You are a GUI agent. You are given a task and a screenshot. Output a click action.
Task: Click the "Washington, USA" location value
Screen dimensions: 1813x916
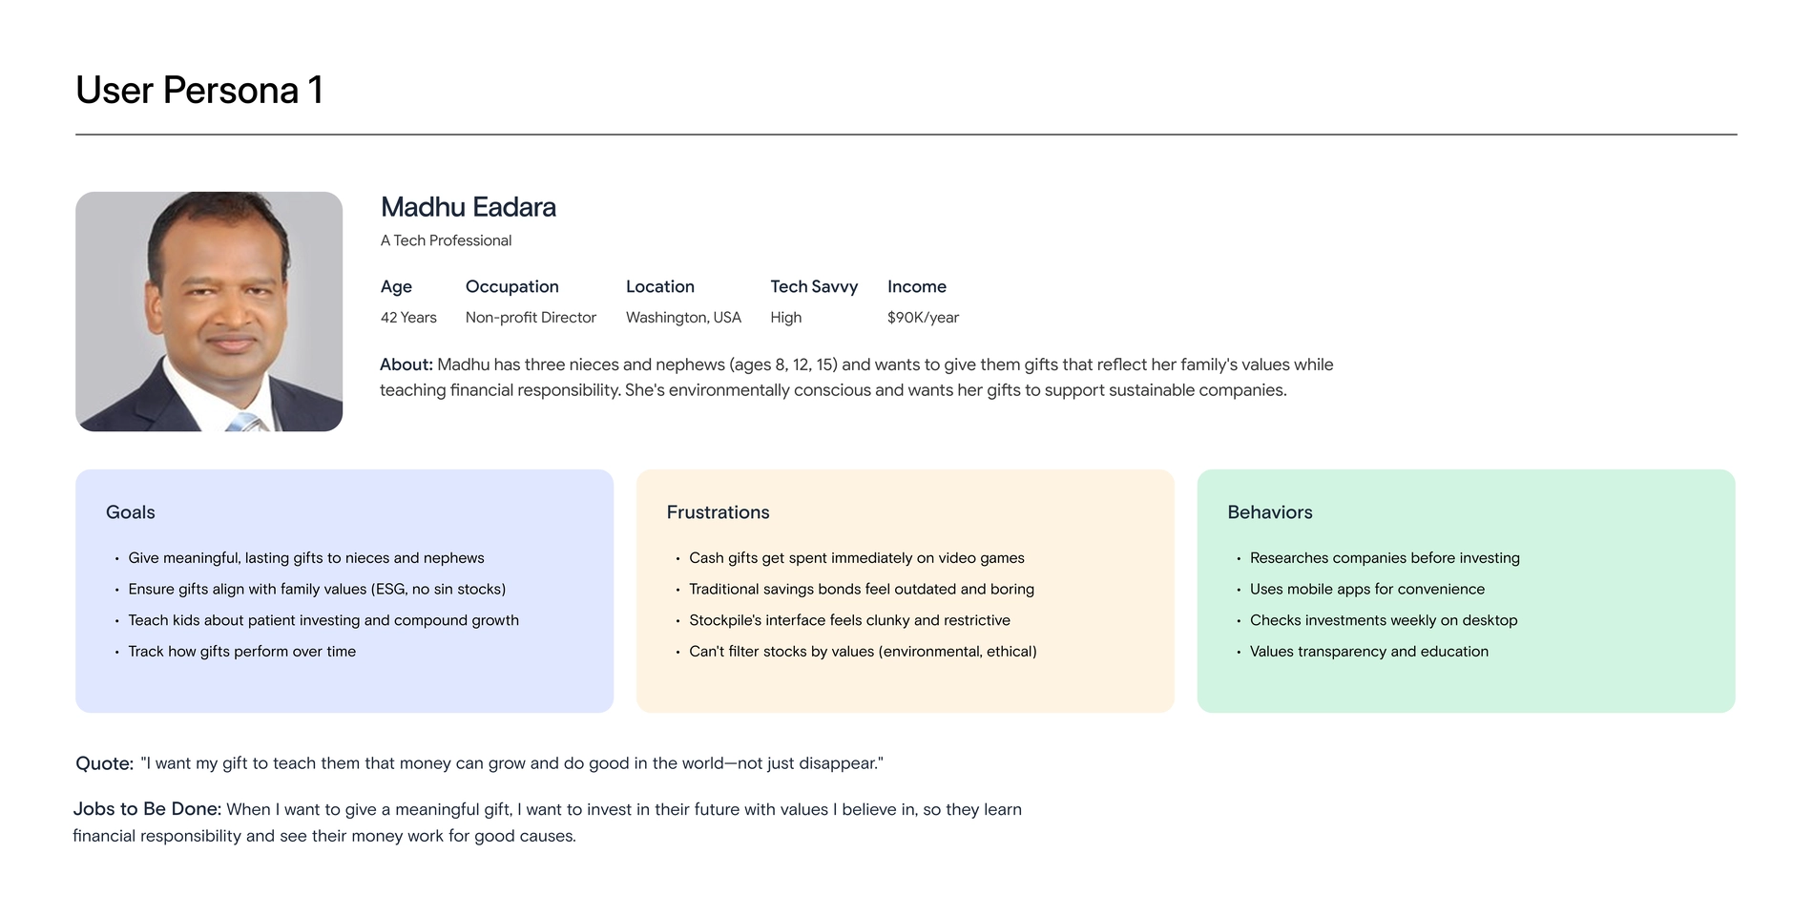coord(683,318)
